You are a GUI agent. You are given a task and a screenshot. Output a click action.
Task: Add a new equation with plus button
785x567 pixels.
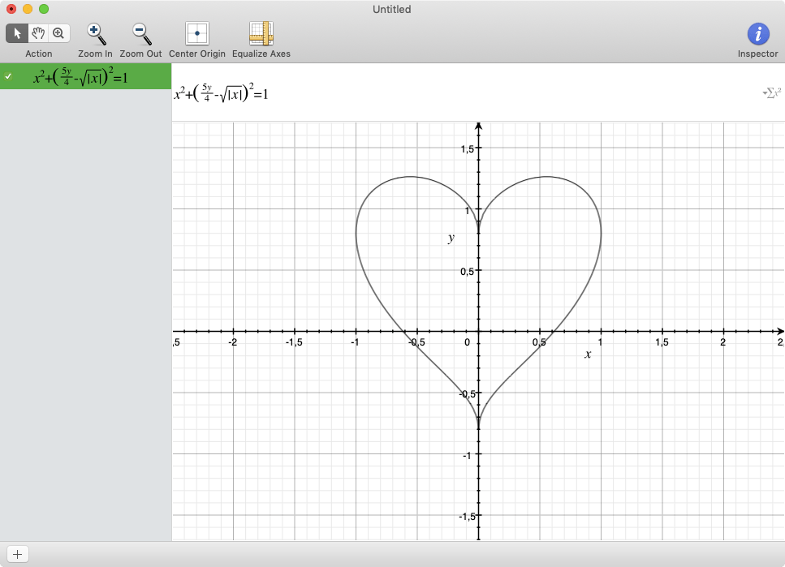click(18, 554)
